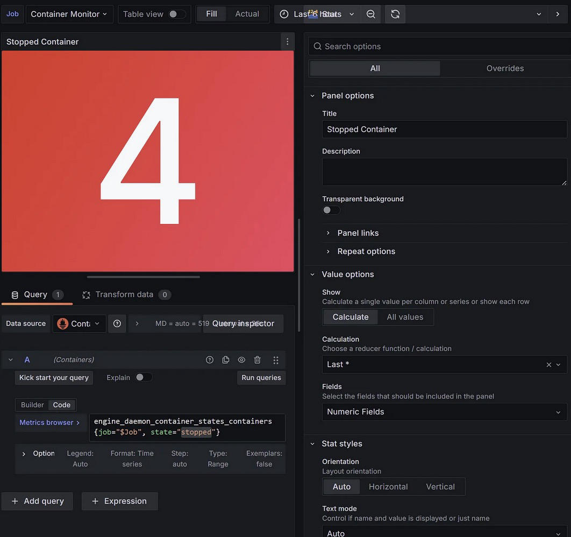The width and height of the screenshot is (571, 537).
Task: Click the collapse sidebar arrow at top right
Action: [558, 14]
